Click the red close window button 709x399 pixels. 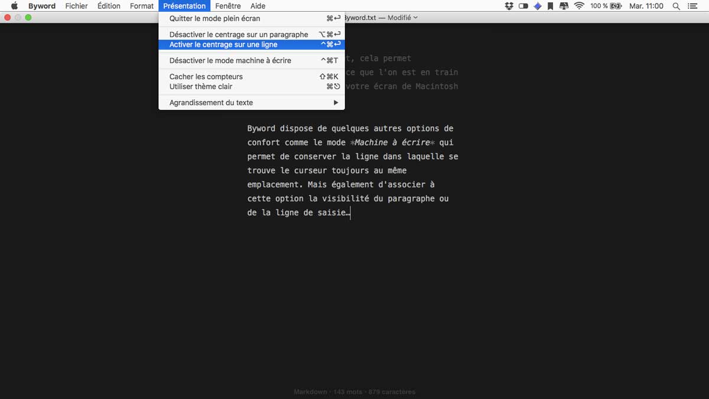pyautogui.click(x=7, y=18)
